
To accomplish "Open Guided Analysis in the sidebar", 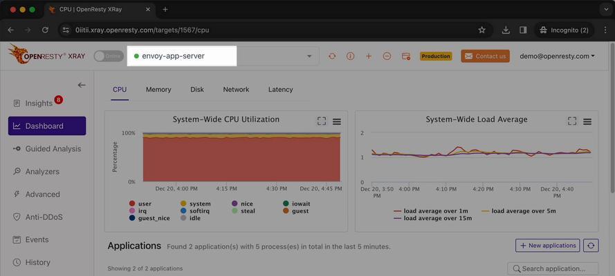I will (47, 148).
